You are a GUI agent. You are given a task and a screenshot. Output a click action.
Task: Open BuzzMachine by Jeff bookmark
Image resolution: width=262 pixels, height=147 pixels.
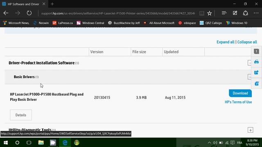coord(124,23)
